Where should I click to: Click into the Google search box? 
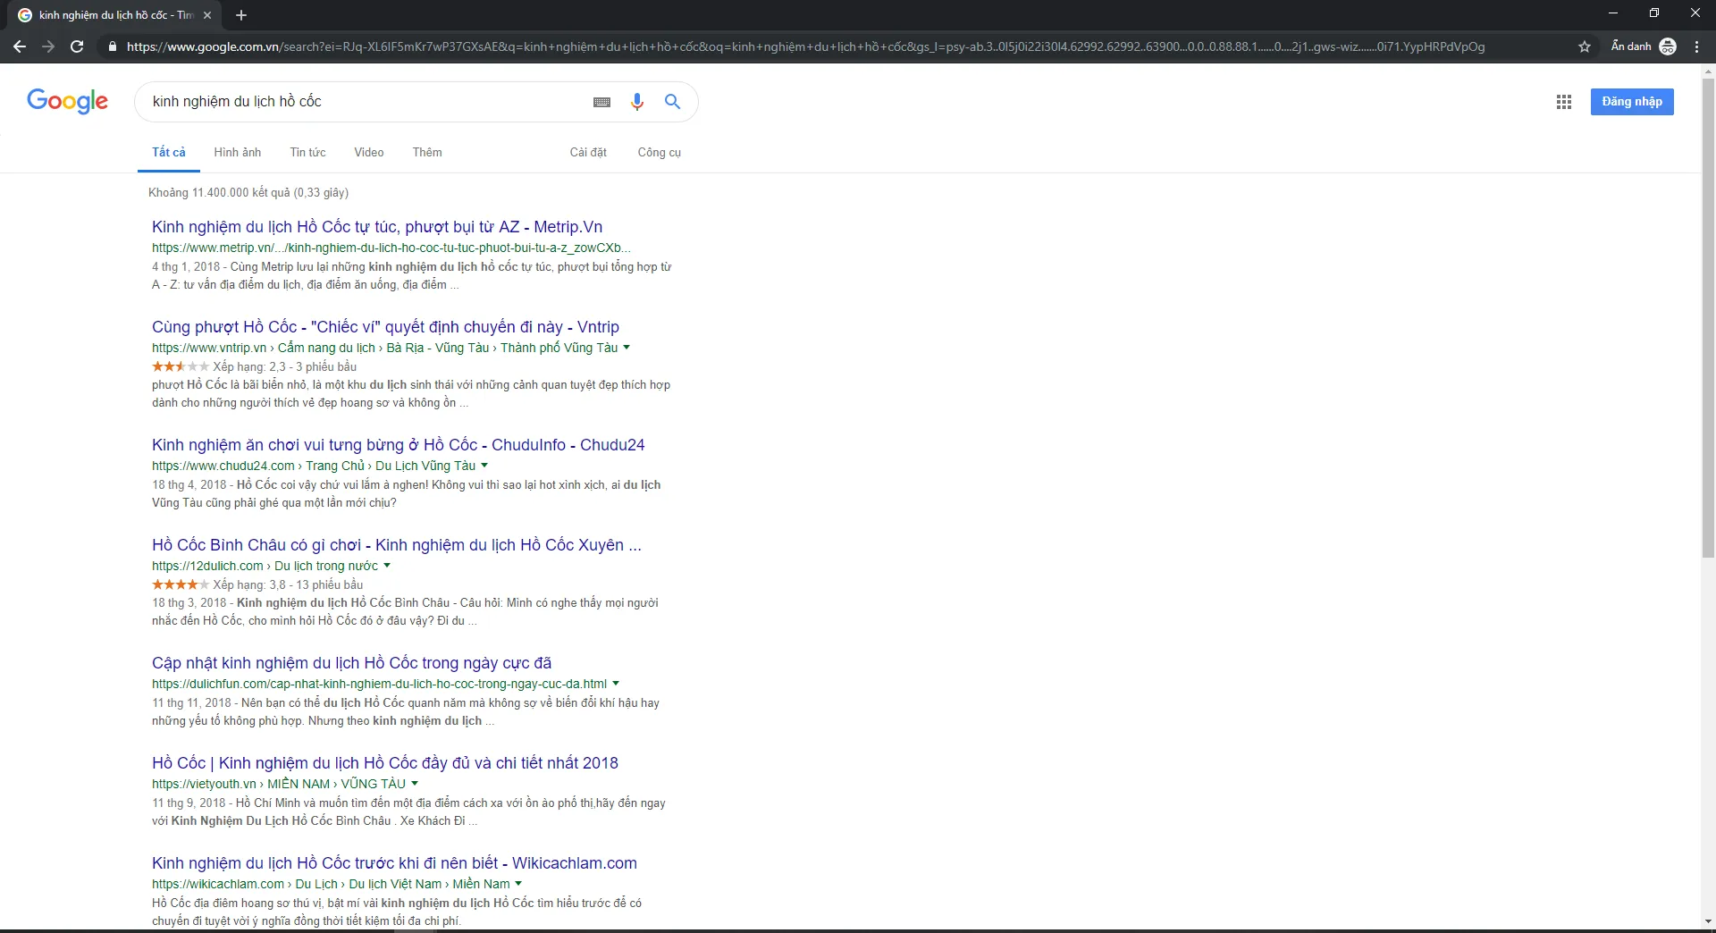pos(357,102)
